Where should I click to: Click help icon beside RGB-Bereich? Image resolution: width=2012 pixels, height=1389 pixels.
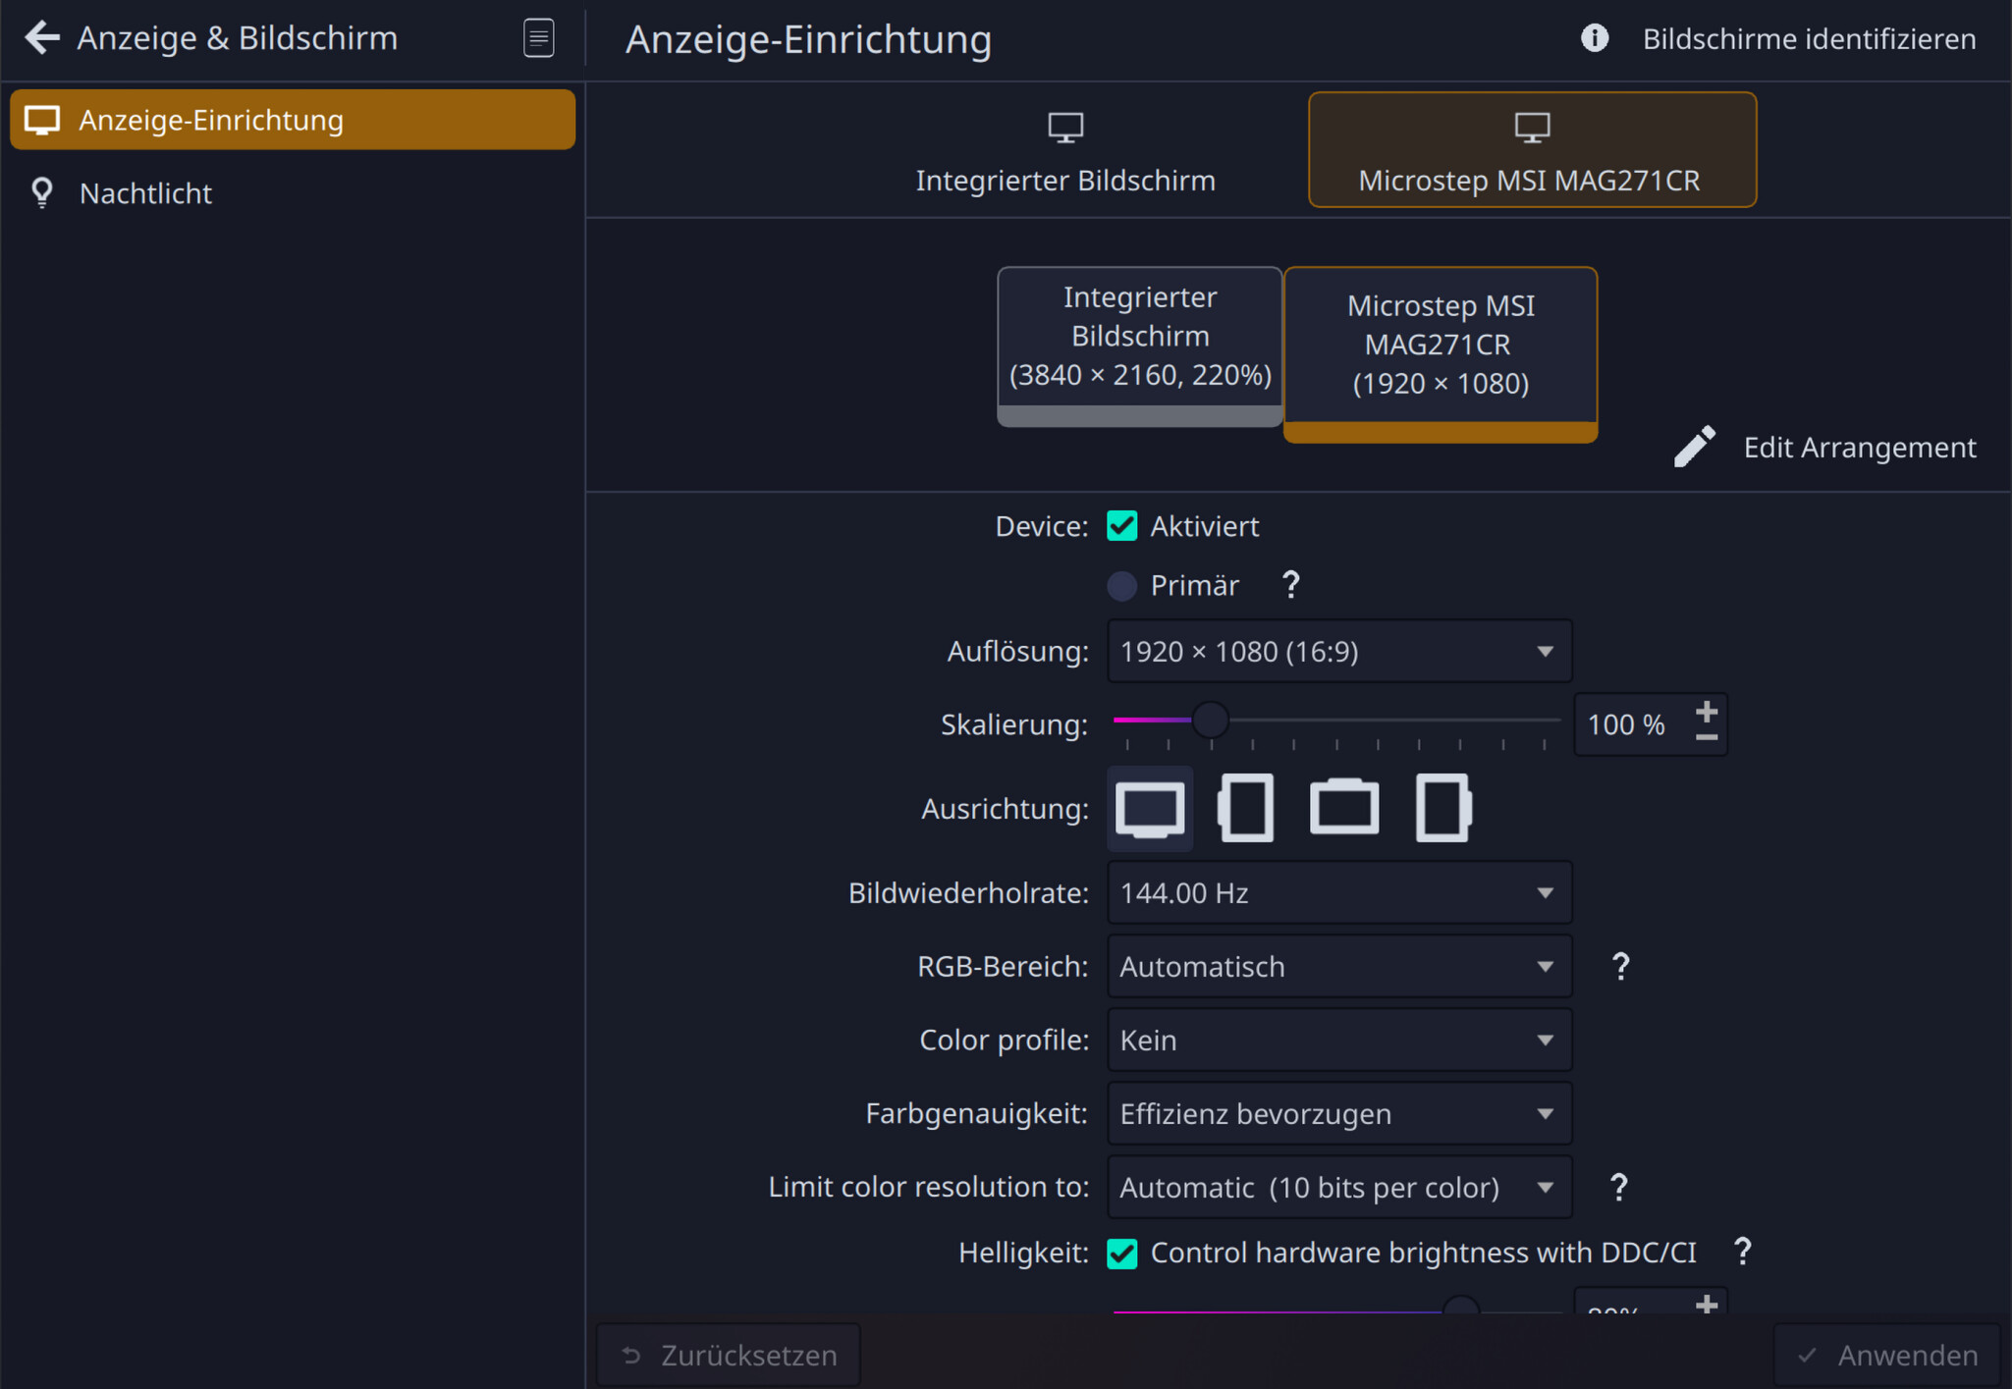pyautogui.click(x=1620, y=967)
